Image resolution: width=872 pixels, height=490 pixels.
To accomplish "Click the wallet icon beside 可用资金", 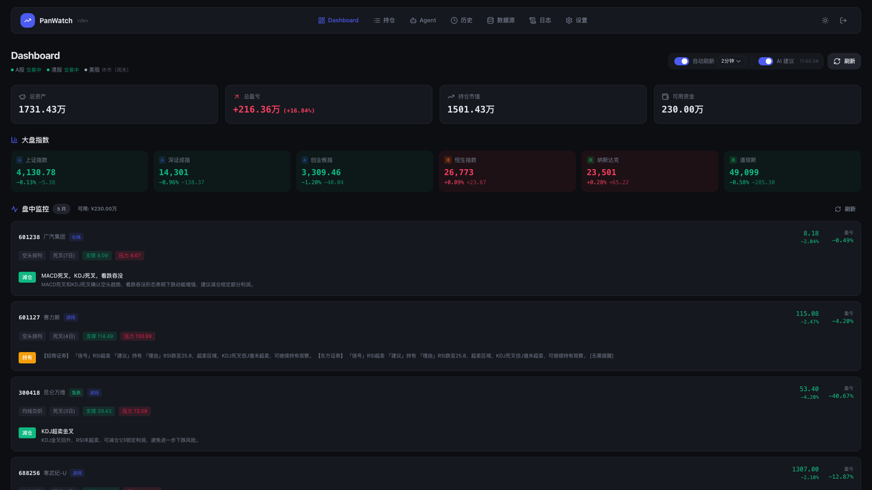I will [x=665, y=97].
